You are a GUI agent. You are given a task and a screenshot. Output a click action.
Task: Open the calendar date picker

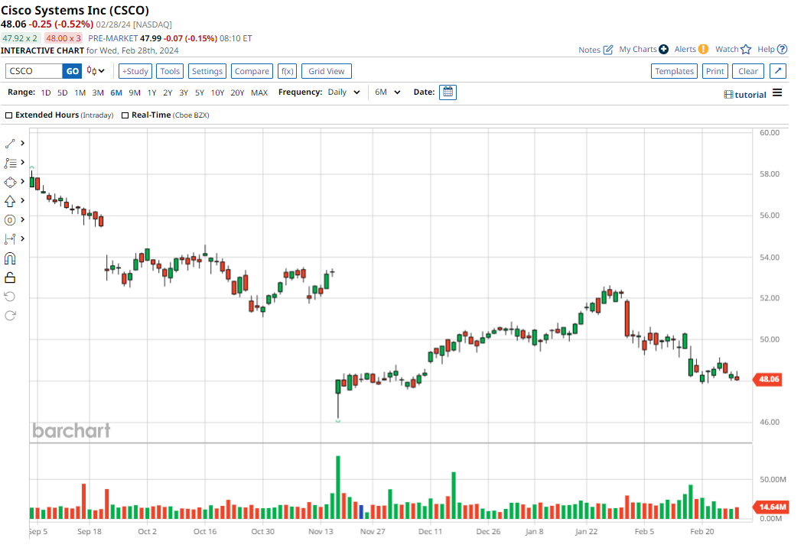click(x=448, y=92)
